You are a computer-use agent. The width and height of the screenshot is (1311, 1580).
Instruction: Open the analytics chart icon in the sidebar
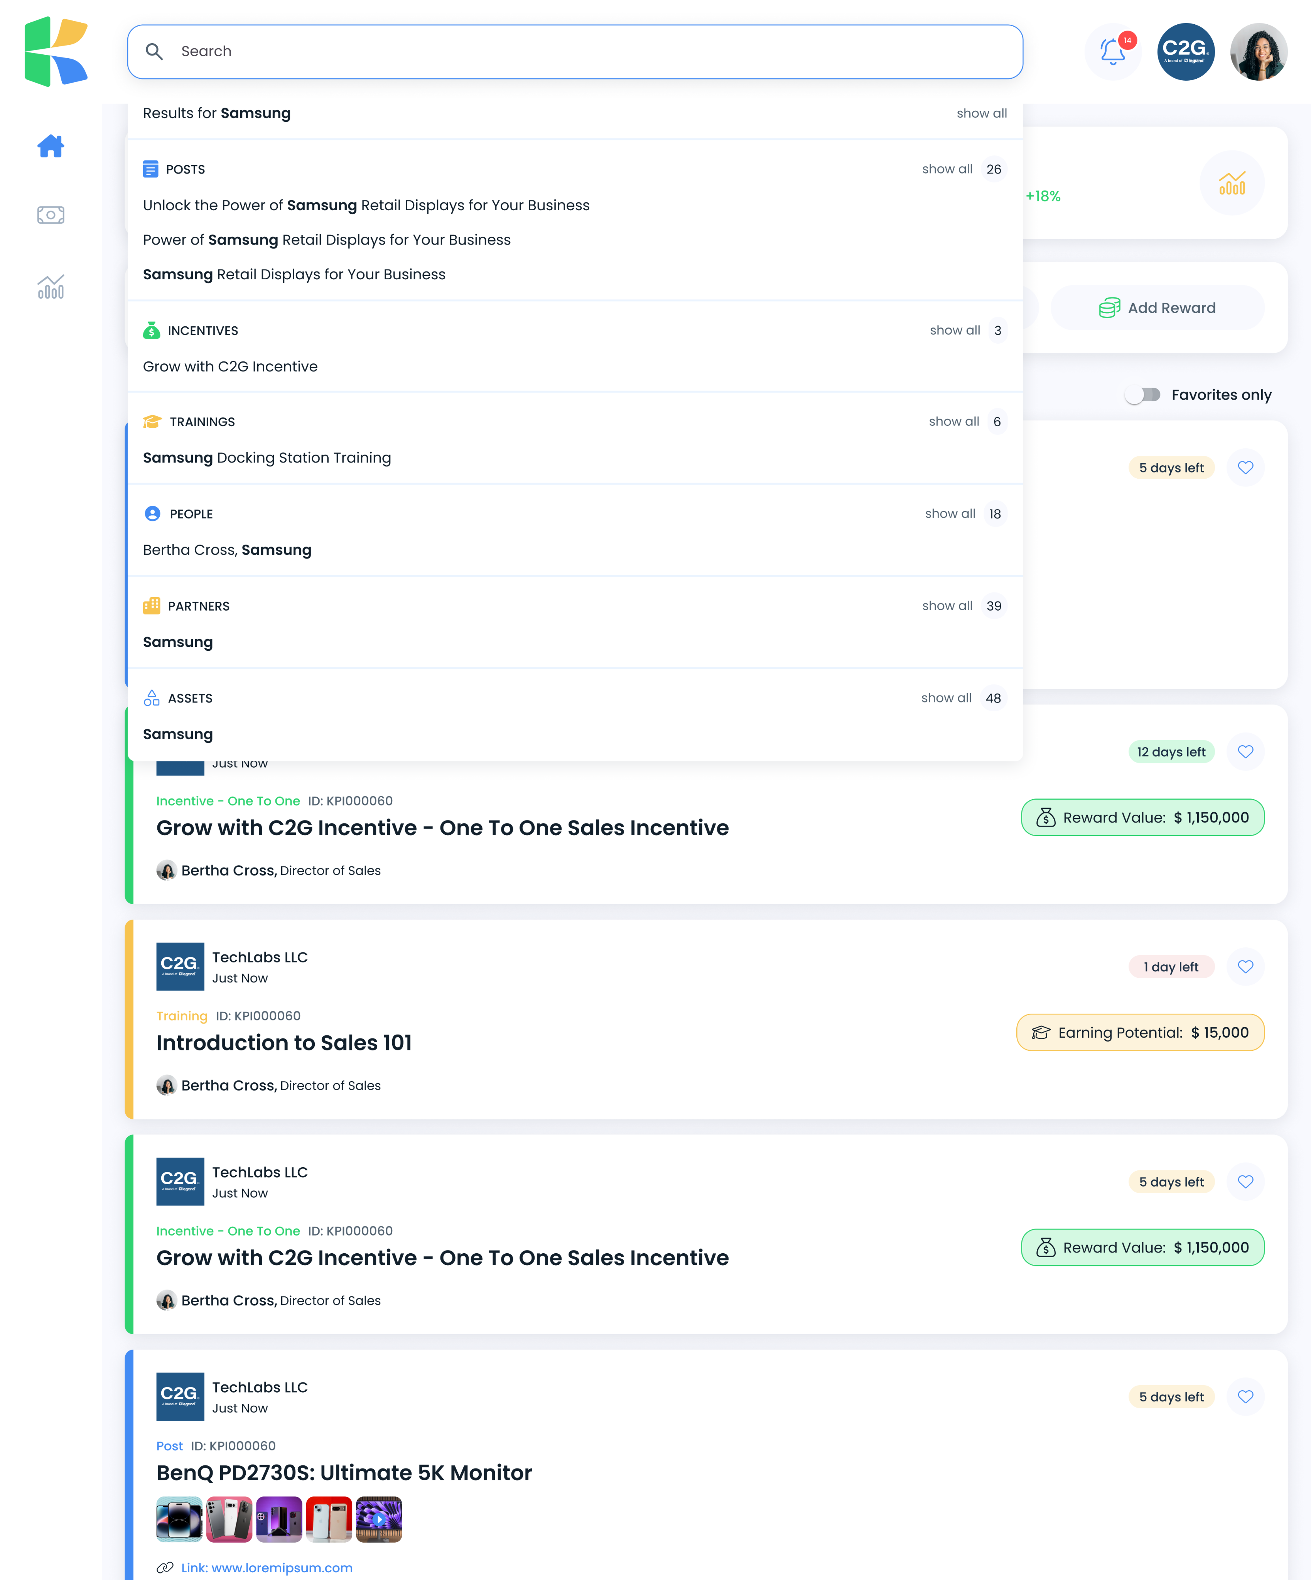[51, 286]
